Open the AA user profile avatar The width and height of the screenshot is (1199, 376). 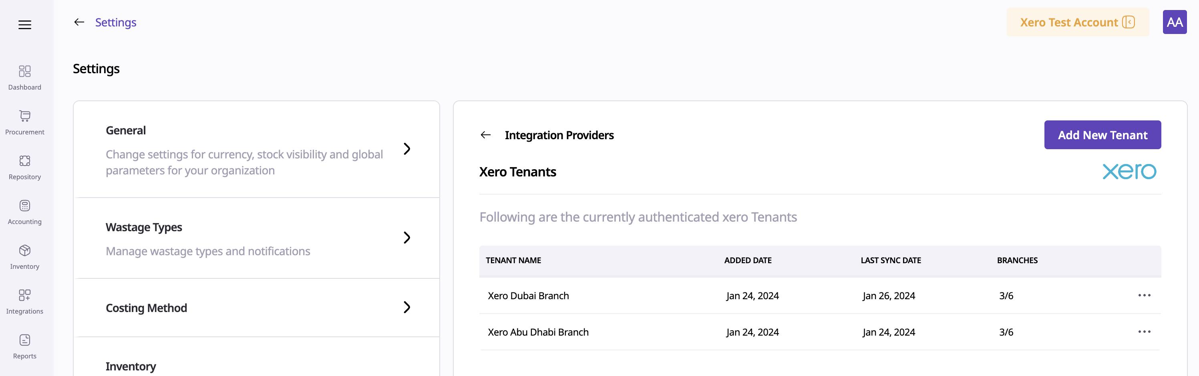(1174, 22)
